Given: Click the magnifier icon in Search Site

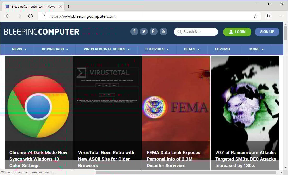Looking at the screenshot, I should tap(180, 31).
